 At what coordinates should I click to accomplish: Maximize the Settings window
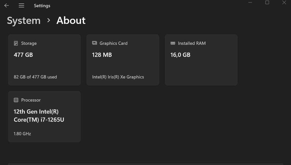[x=267, y=3]
